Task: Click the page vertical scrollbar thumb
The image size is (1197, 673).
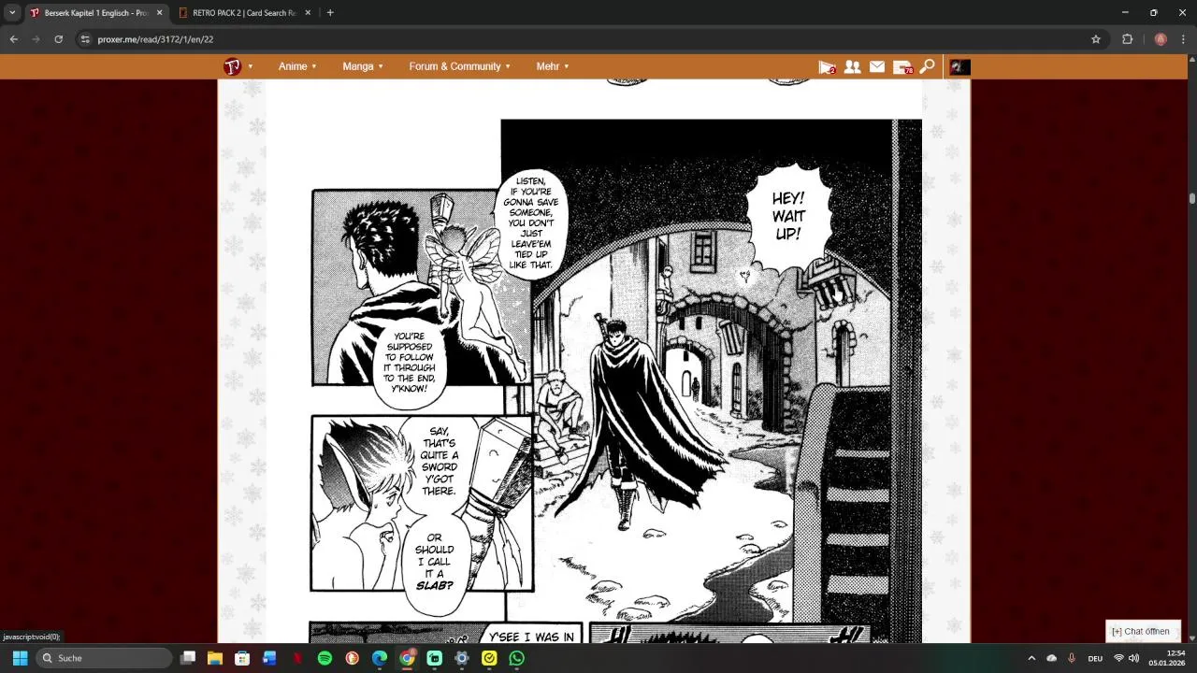Action: point(1192,198)
